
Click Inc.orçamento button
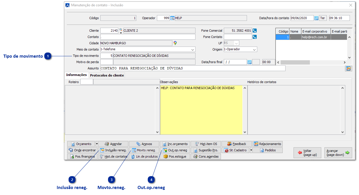pyautogui.click(x=175, y=144)
